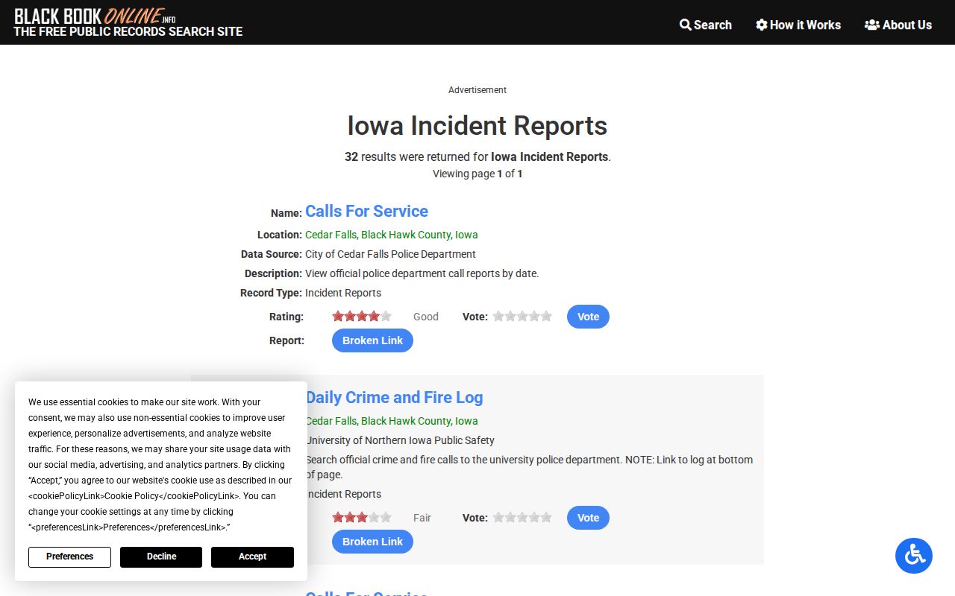Decline non-essential cookies

tap(161, 557)
